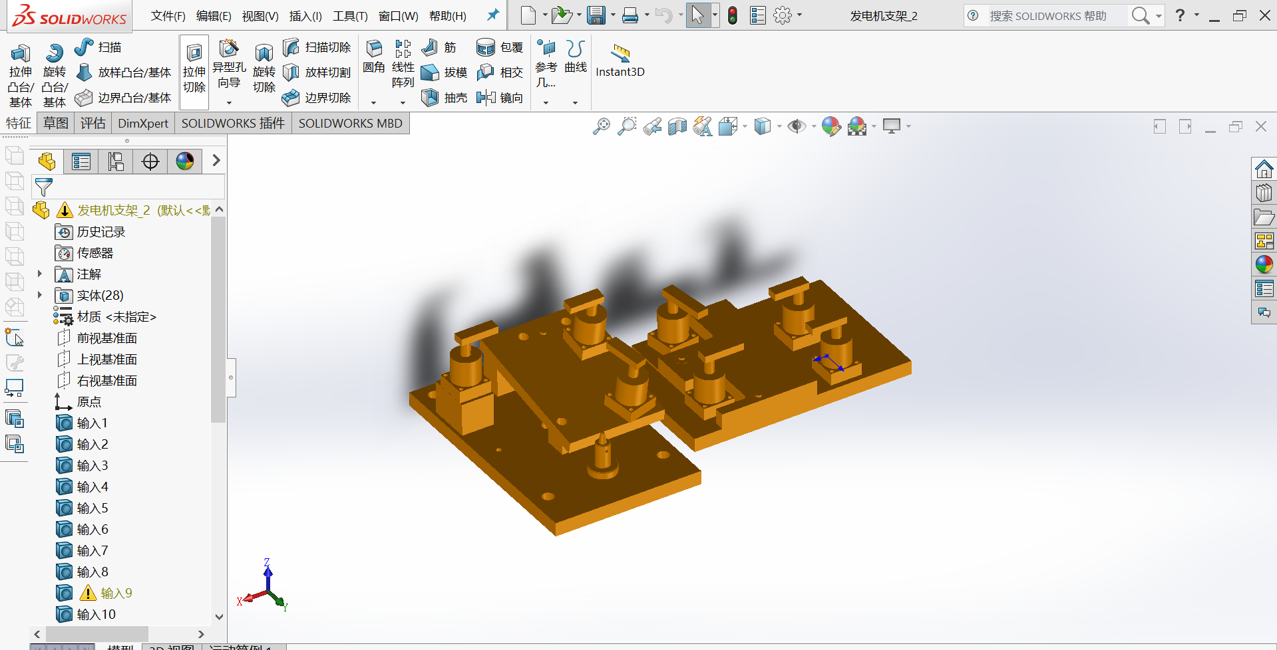Open the Edit Appearance color ball icon
1277x650 pixels.
pyautogui.click(x=831, y=126)
